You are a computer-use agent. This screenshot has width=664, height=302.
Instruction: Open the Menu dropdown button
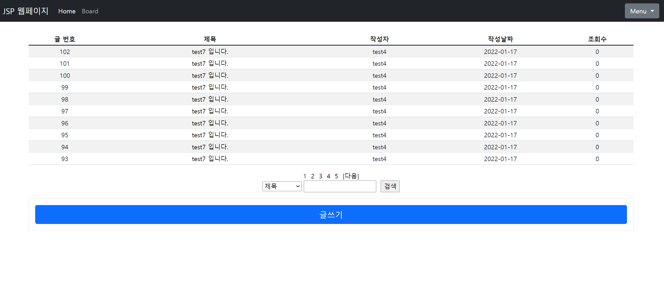point(641,11)
